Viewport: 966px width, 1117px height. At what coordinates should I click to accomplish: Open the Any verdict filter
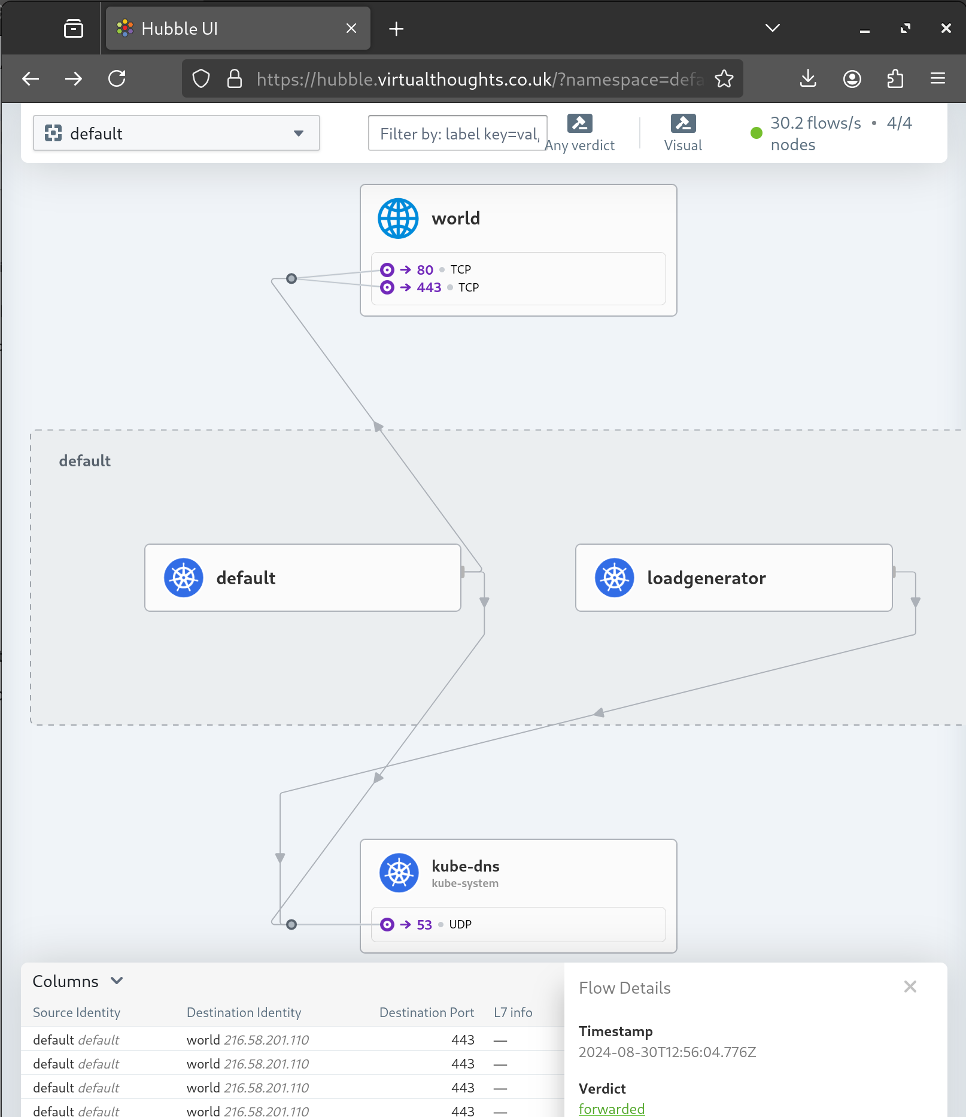pos(579,133)
